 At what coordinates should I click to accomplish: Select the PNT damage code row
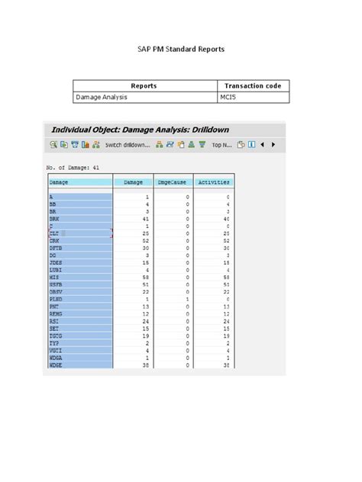pyautogui.click(x=80, y=307)
